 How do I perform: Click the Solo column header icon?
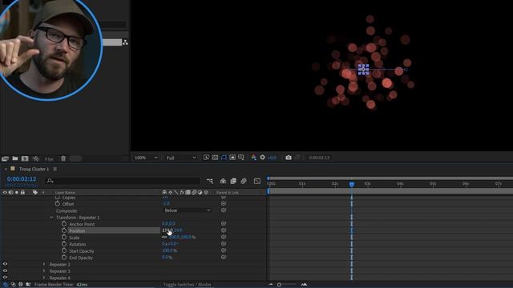point(17,192)
